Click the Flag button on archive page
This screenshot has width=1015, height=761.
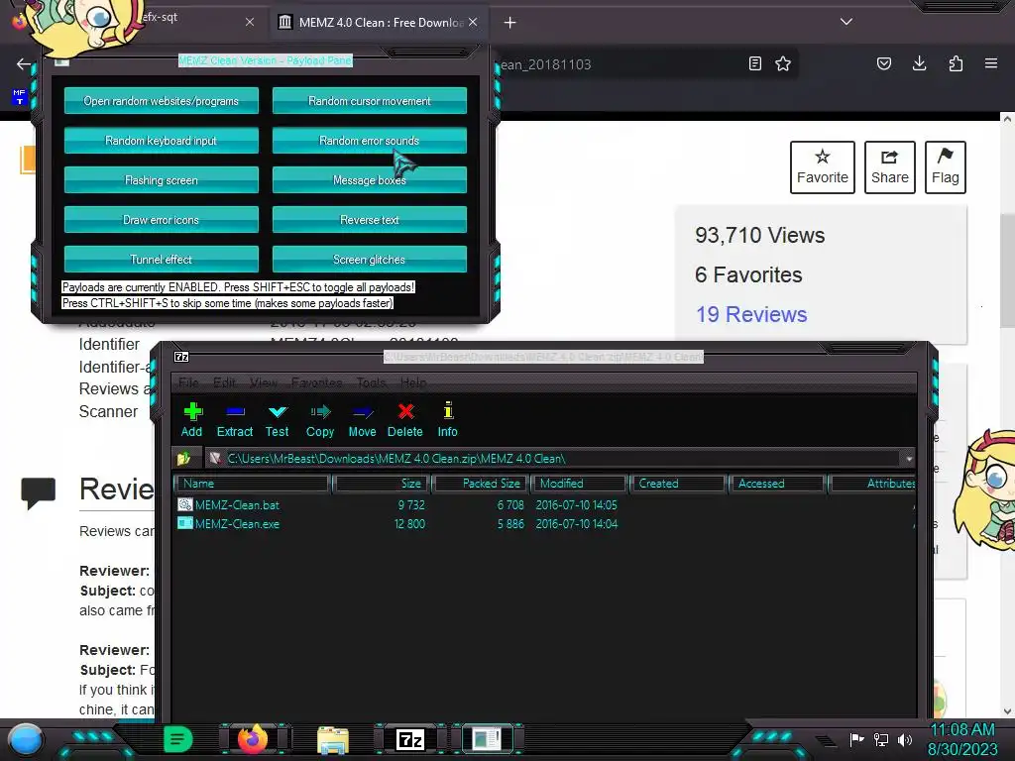(945, 166)
